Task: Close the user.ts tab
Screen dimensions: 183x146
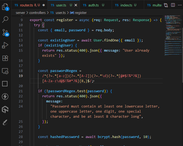Action: (x=76, y=5)
